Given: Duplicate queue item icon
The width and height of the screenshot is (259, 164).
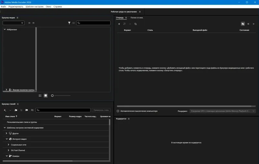Looking at the screenshot, I should pos(135,24).
